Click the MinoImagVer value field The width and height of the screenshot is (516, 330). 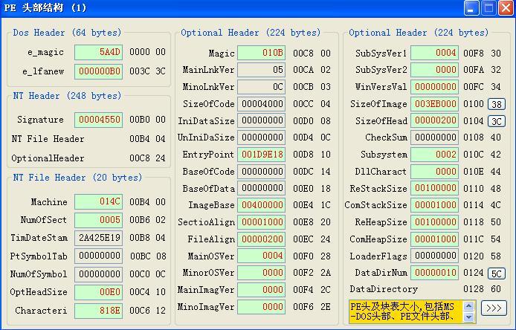(261, 307)
